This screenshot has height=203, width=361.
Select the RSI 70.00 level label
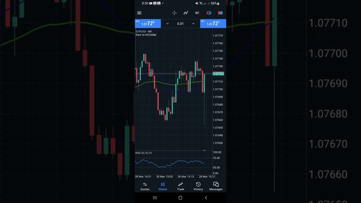coord(216,158)
